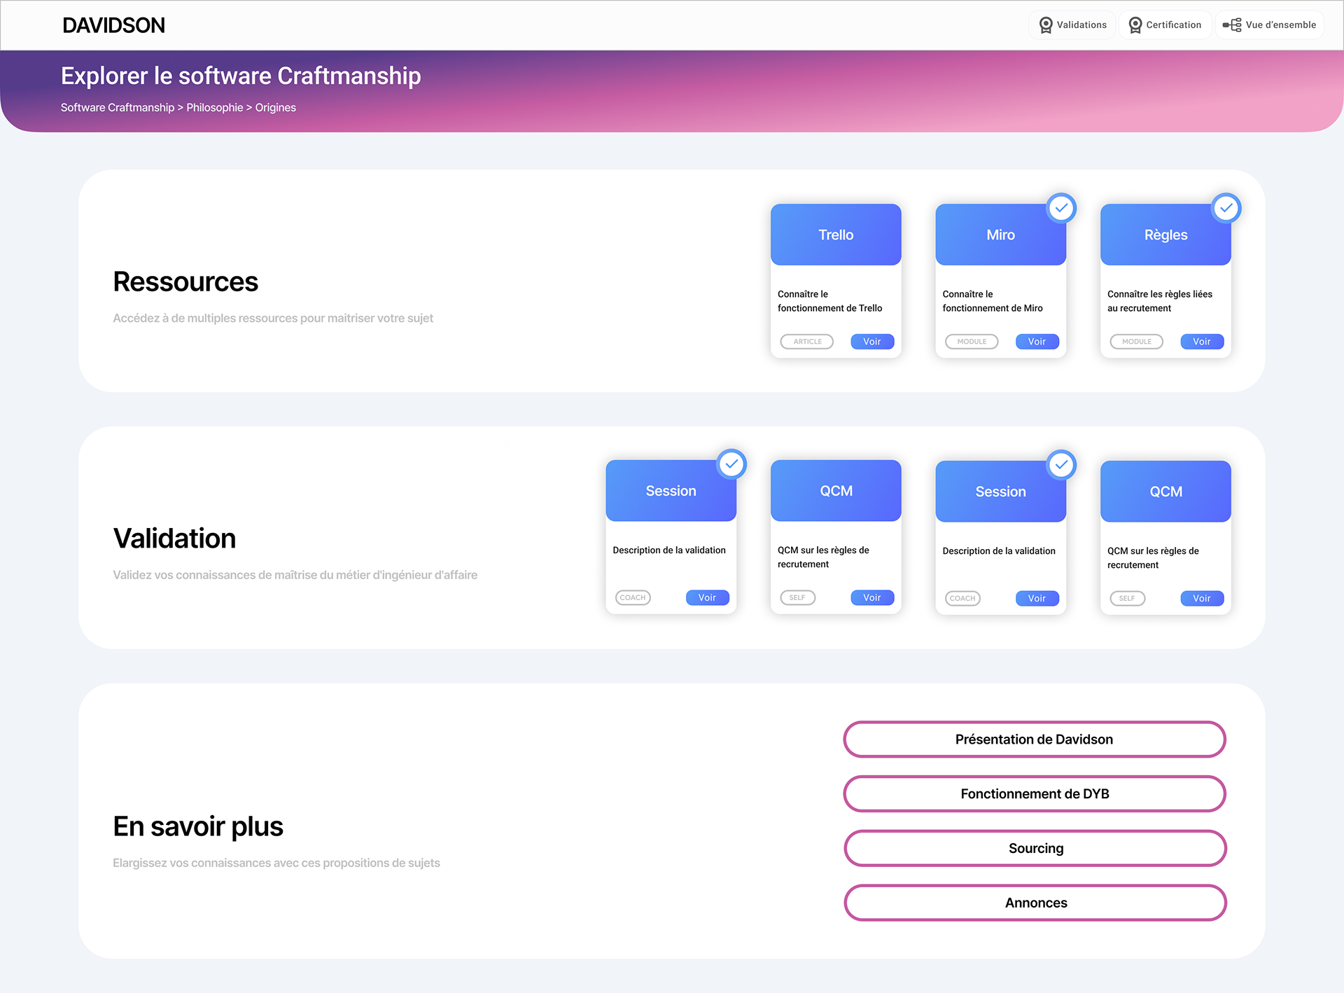Viewport: 1344px width, 993px height.
Task: Select the ARTICLE tag on Trello
Action: [x=807, y=342]
